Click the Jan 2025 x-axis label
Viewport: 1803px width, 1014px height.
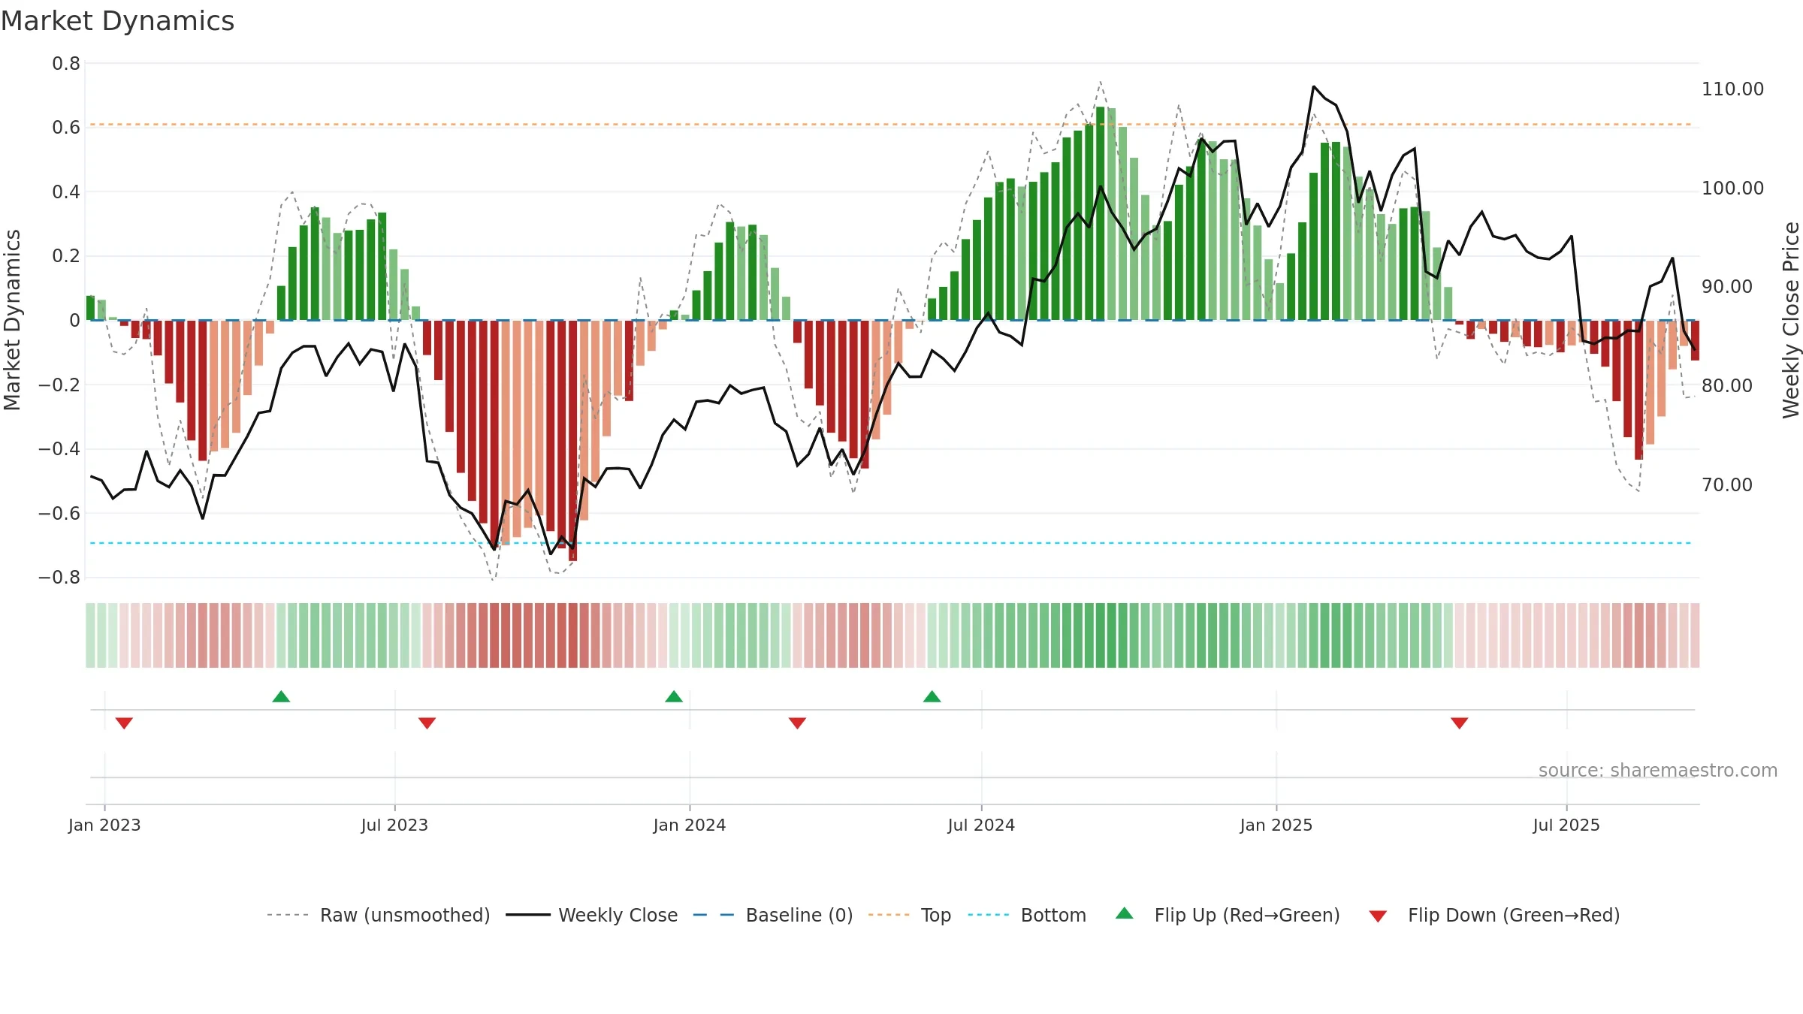click(x=1276, y=825)
